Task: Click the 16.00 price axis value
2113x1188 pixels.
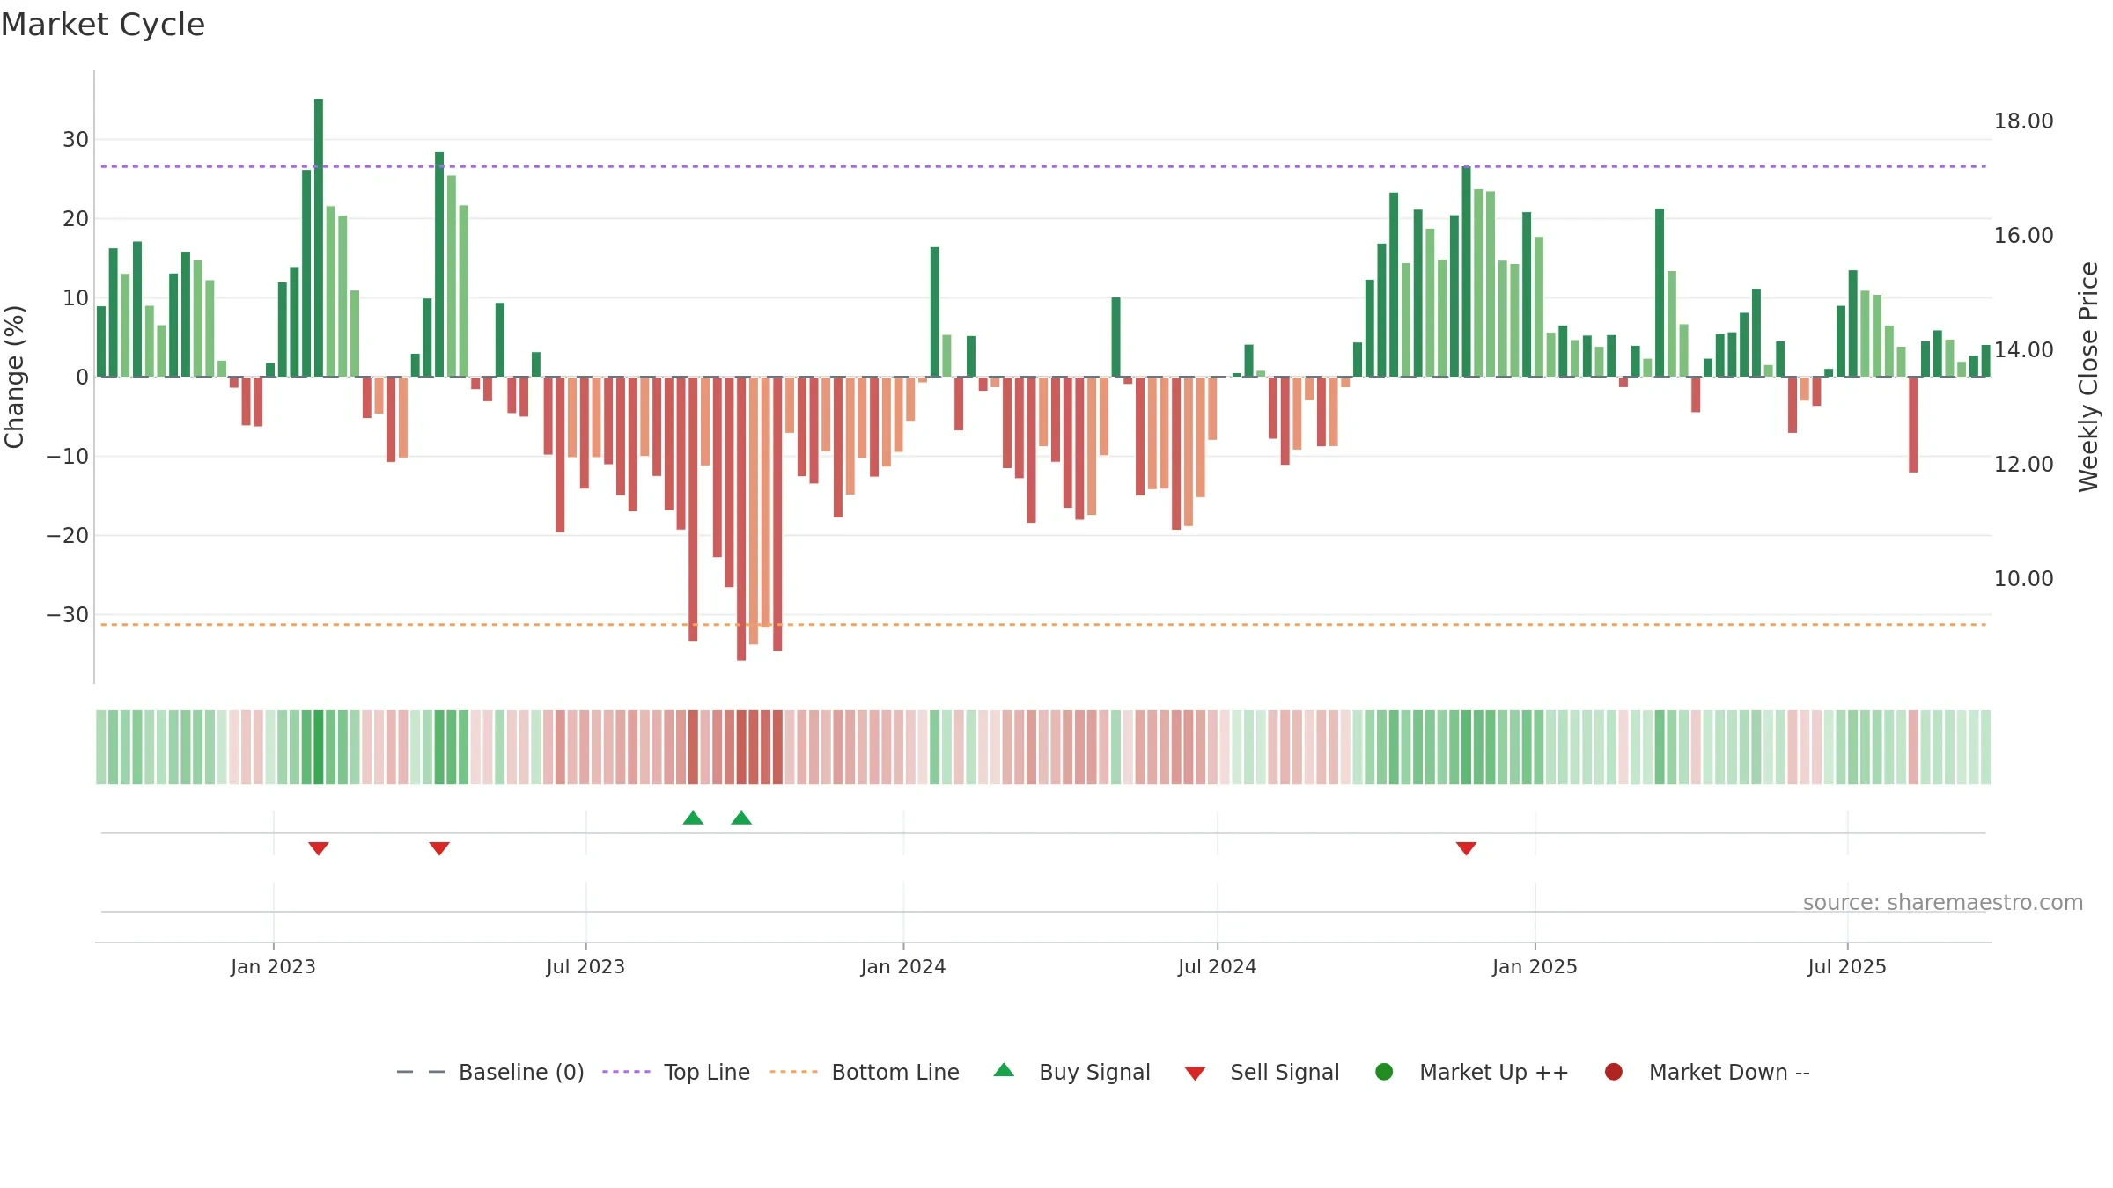Action: click(2023, 236)
